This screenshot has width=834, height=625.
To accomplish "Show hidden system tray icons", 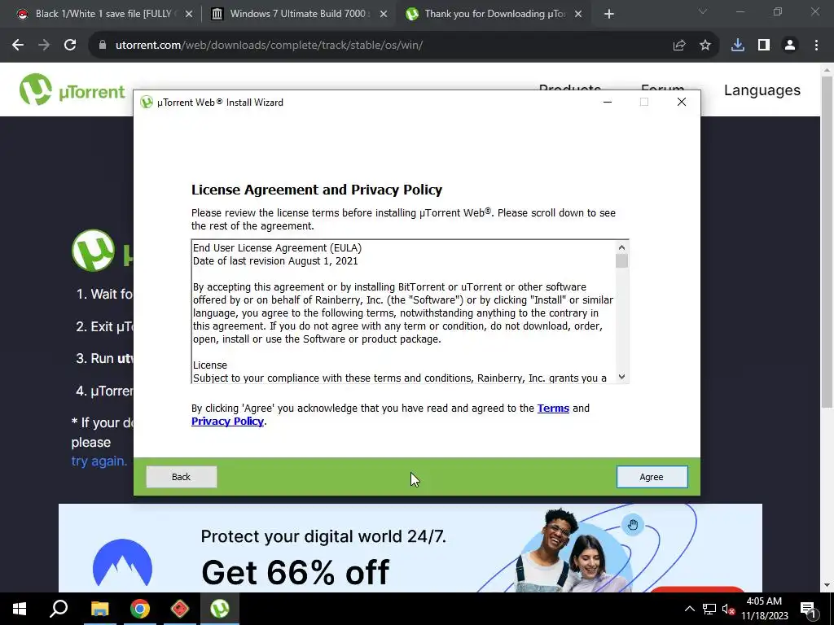I will click(x=689, y=609).
